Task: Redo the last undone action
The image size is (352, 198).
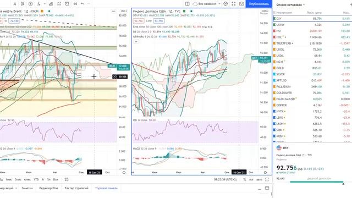Action: pos(89,4)
